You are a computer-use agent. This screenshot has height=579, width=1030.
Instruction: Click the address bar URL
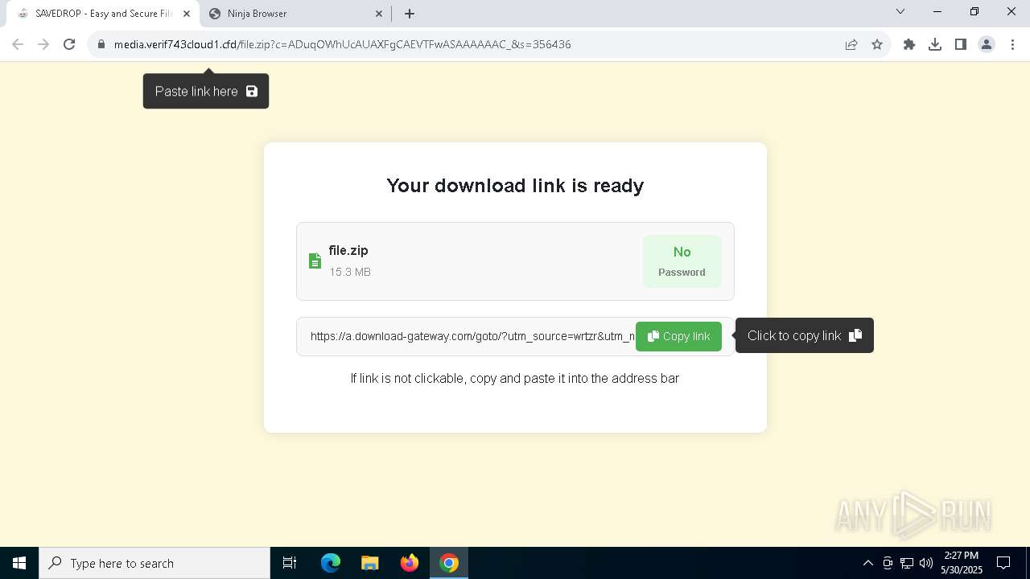(342, 44)
